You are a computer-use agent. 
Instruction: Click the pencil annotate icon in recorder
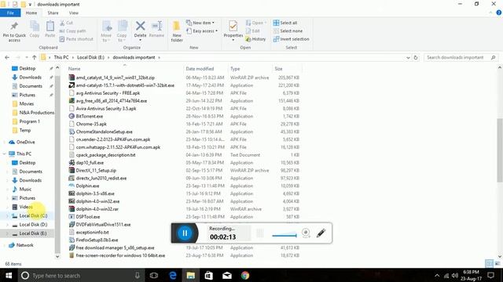[x=321, y=233]
